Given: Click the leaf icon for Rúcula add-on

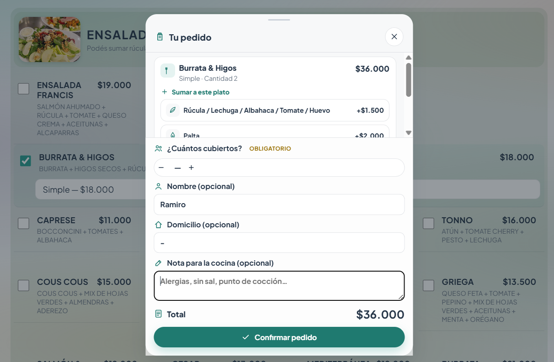Looking at the screenshot, I should [173, 110].
